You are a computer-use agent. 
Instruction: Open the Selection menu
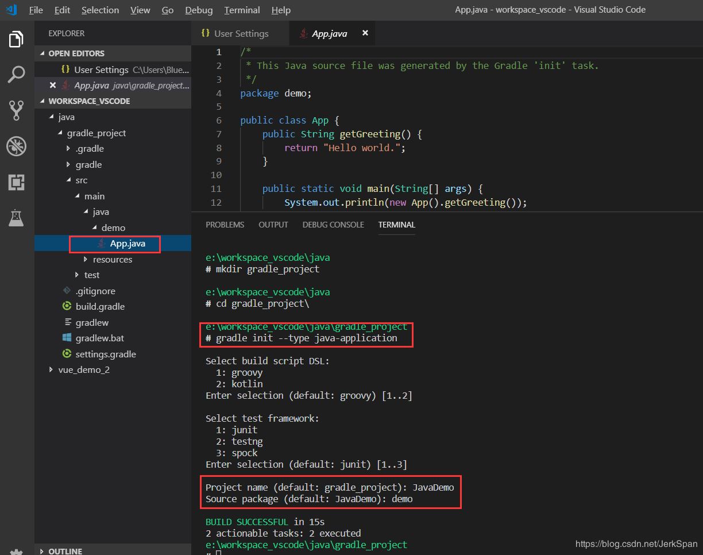coord(100,10)
